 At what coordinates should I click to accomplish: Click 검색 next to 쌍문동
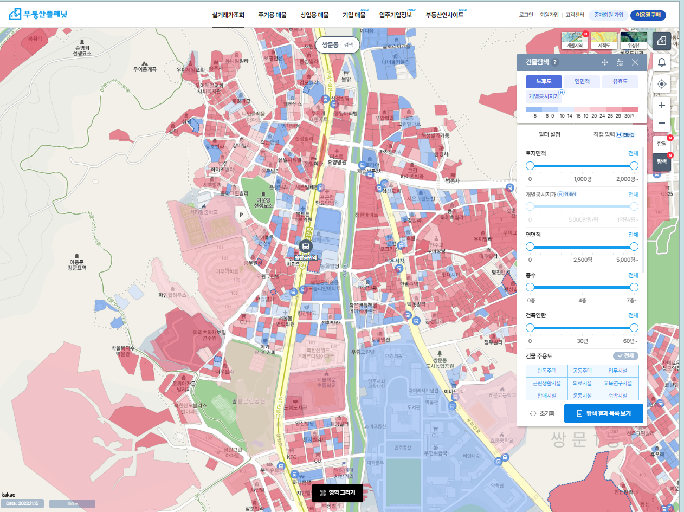(349, 45)
